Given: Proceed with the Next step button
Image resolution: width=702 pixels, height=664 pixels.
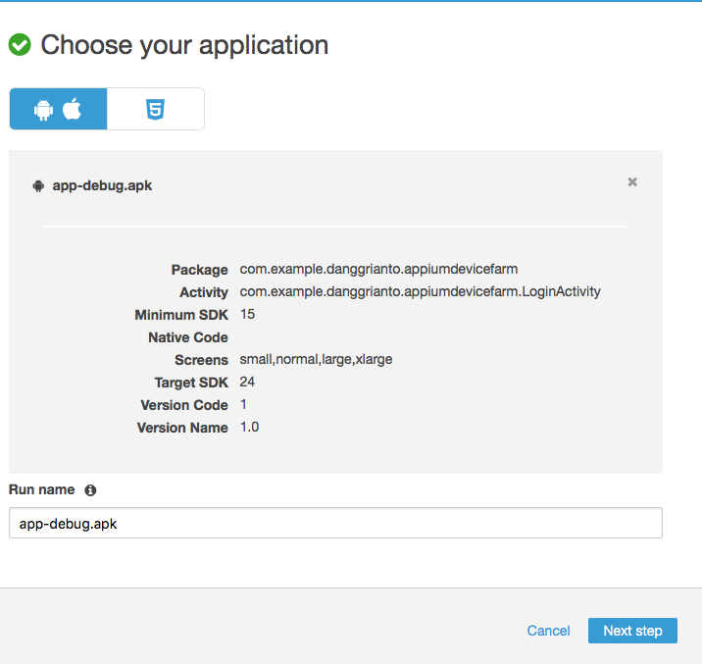Looking at the screenshot, I should (632, 631).
